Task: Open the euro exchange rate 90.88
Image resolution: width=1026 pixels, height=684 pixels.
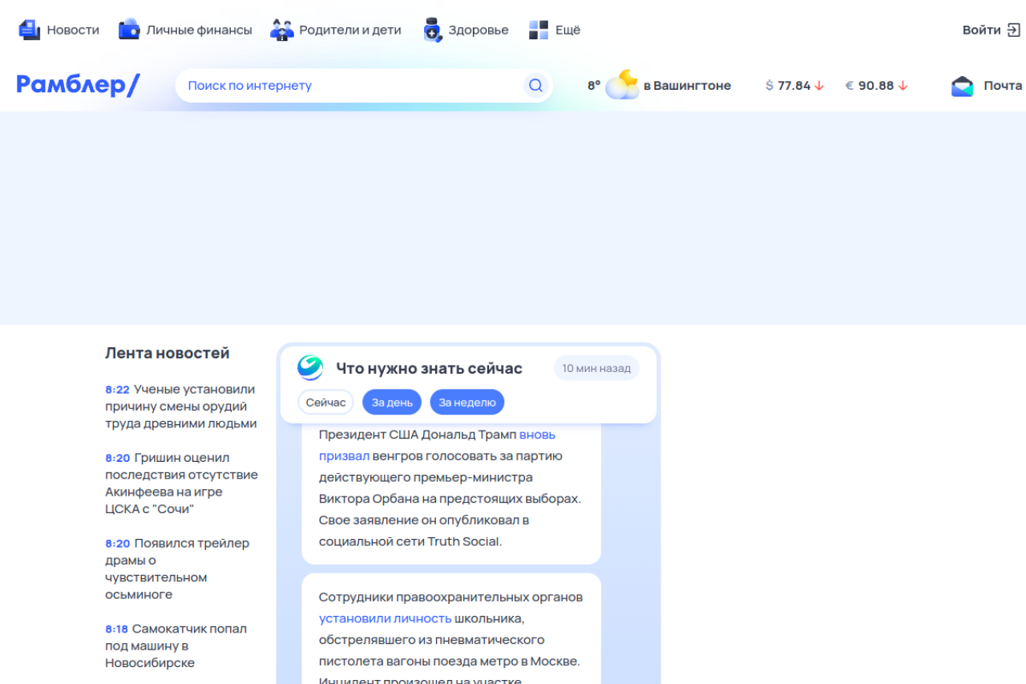Action: point(876,86)
